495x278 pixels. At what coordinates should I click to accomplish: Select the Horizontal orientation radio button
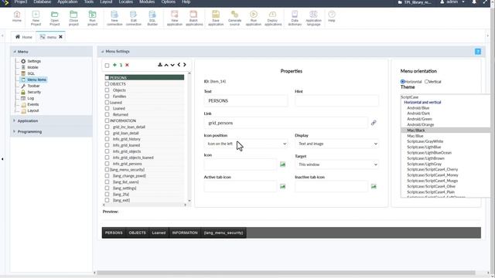click(x=403, y=82)
